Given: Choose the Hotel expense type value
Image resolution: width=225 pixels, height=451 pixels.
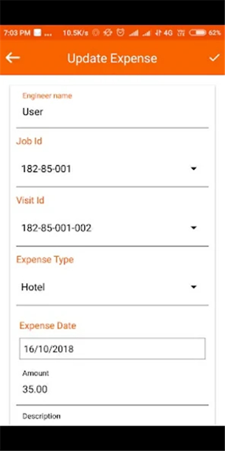Looking at the screenshot, I should tap(33, 287).
